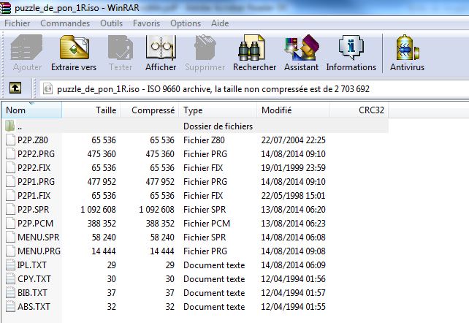
Task: Sort by the Modifié column header
Action: pyautogui.click(x=293, y=110)
